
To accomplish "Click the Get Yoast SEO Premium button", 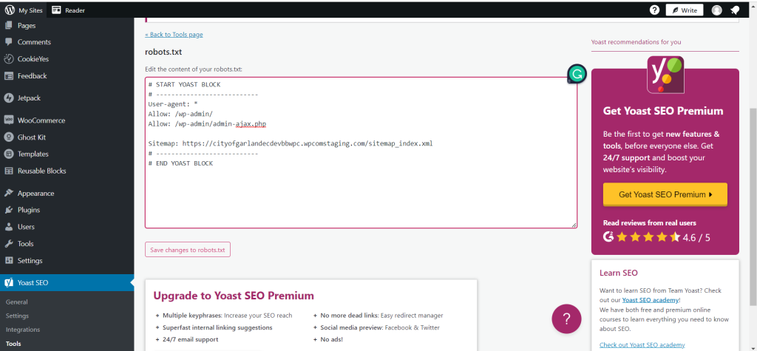I will point(665,194).
